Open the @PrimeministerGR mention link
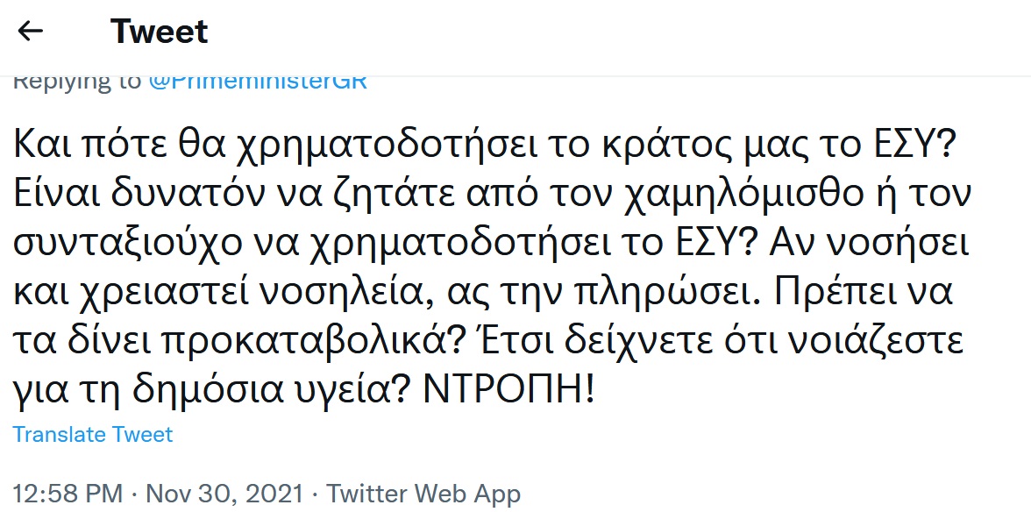The height and width of the screenshot is (512, 1031). (258, 82)
